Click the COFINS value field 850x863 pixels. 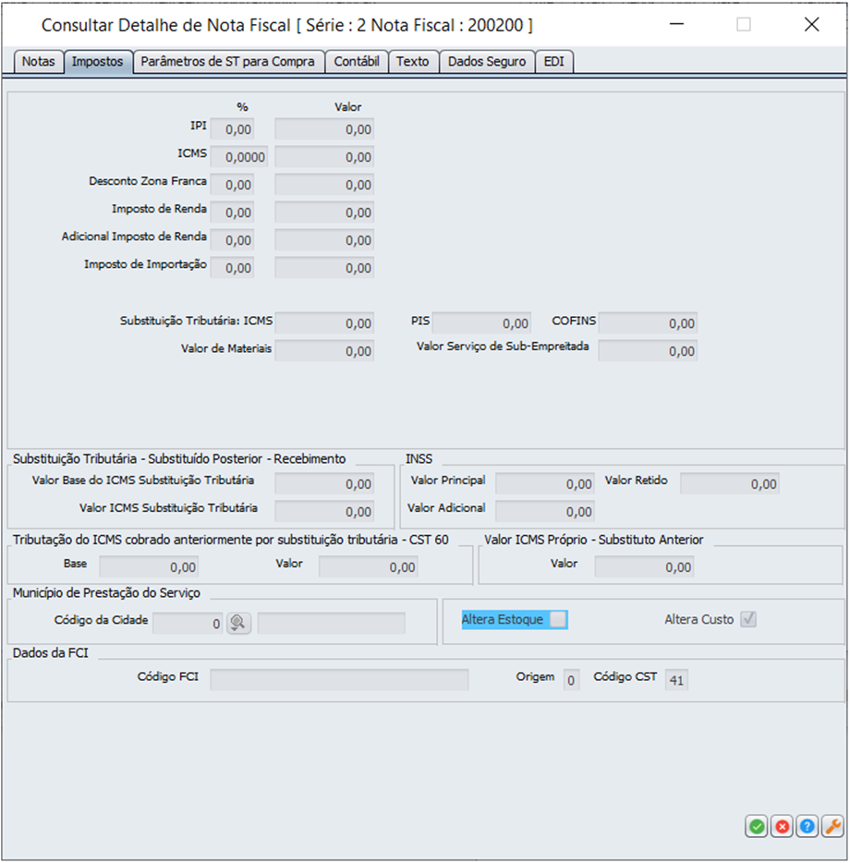click(648, 323)
